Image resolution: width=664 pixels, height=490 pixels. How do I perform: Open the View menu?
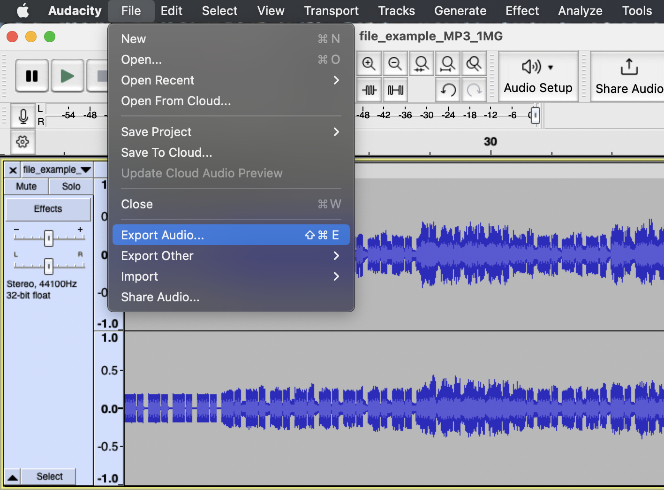tap(271, 11)
